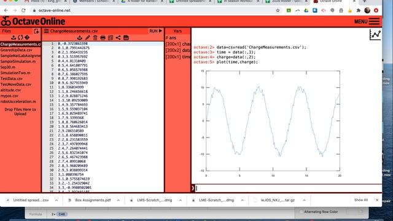Image resolution: width=393 pixels, height=221 pixels.
Task: Click the create new file icon in Files panel
Action: [36, 31]
